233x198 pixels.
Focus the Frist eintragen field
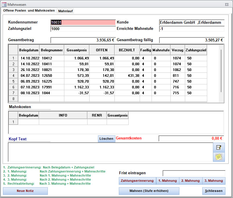(194, 173)
